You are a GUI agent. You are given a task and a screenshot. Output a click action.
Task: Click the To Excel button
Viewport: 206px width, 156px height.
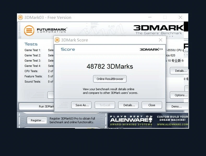105,105
